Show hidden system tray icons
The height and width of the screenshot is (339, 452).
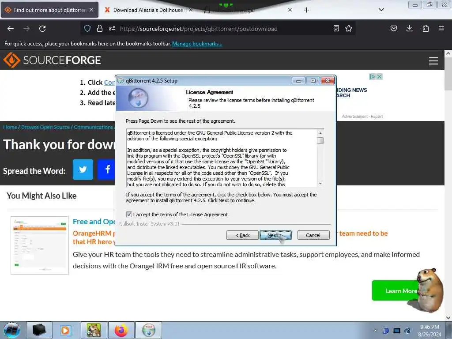(x=375, y=331)
